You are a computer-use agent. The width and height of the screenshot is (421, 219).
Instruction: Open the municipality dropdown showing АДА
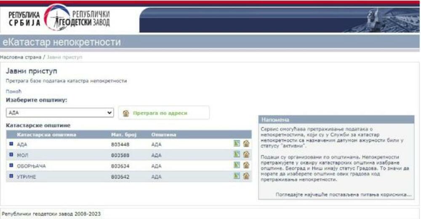coord(60,112)
